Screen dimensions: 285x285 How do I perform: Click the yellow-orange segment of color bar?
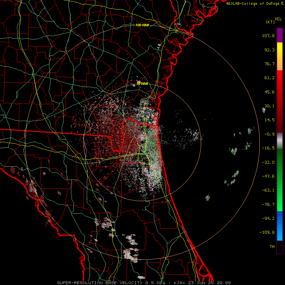280,56
